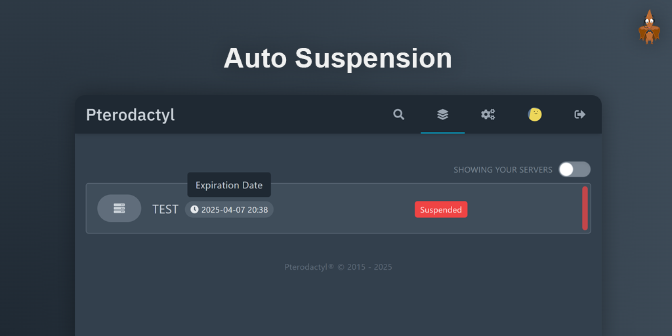Toggle the Showing Your Servers switch
Image resolution: width=672 pixels, height=336 pixels.
tap(574, 169)
